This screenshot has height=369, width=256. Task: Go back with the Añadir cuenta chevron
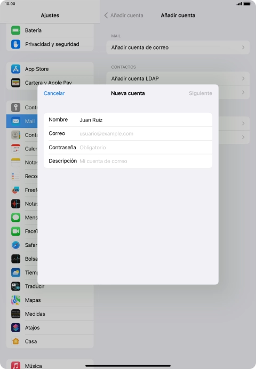click(106, 15)
